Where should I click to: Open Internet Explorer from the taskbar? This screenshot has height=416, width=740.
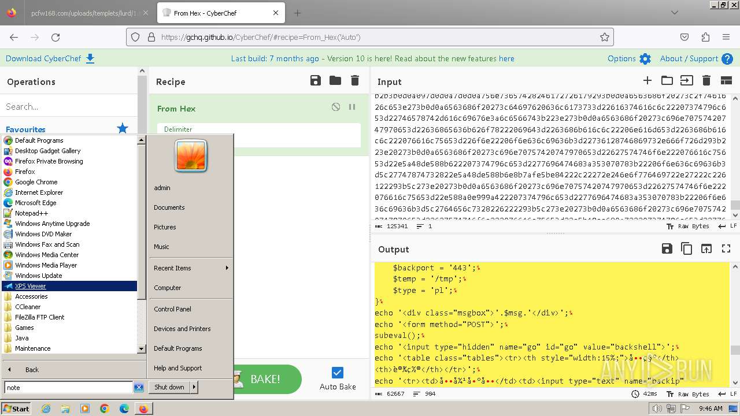pos(46,408)
